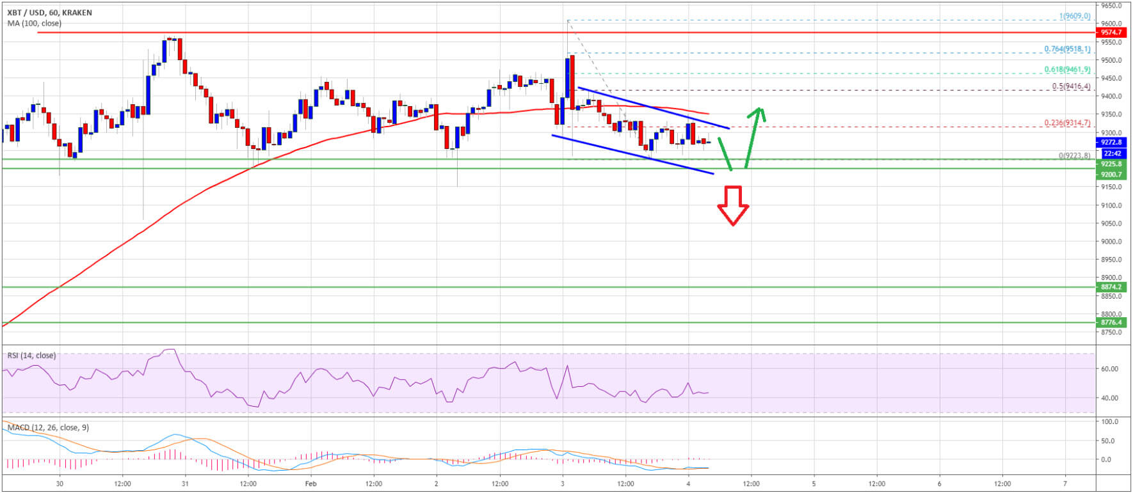Viewport: 1133px width, 493px height.
Task: Click the 6 date label on time axis
Action: click(x=939, y=484)
